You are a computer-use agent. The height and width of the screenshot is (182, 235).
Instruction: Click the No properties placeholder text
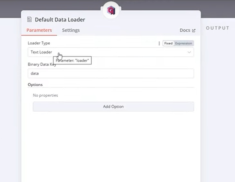(x=45, y=95)
